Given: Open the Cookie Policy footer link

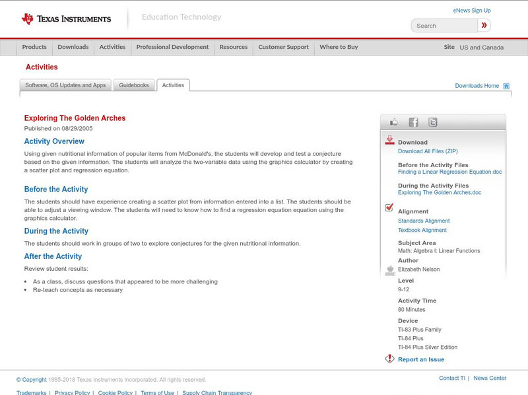Looking at the screenshot, I should pyautogui.click(x=115, y=392).
